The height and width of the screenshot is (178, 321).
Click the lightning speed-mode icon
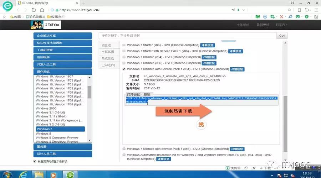pos(238,10)
